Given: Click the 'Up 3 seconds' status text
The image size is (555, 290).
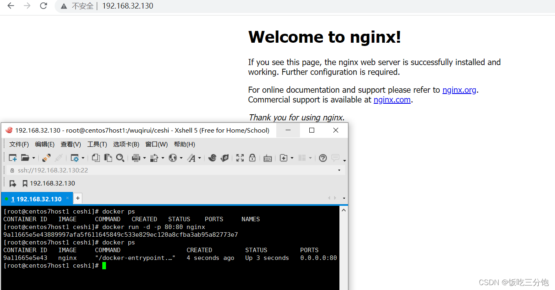Looking at the screenshot, I should coord(267,258).
